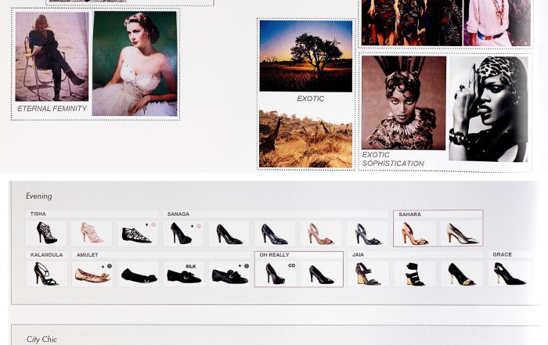Image resolution: width=548 pixels, height=345 pixels.
Task: Select the AMULET collection label
Action: (x=88, y=254)
